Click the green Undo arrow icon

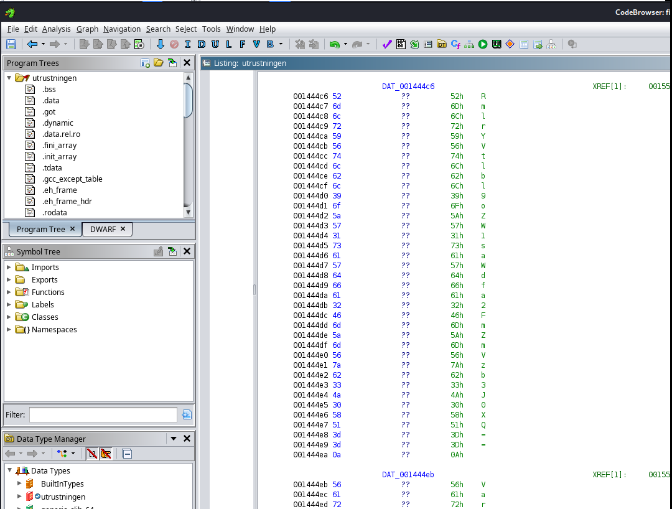(x=335, y=44)
